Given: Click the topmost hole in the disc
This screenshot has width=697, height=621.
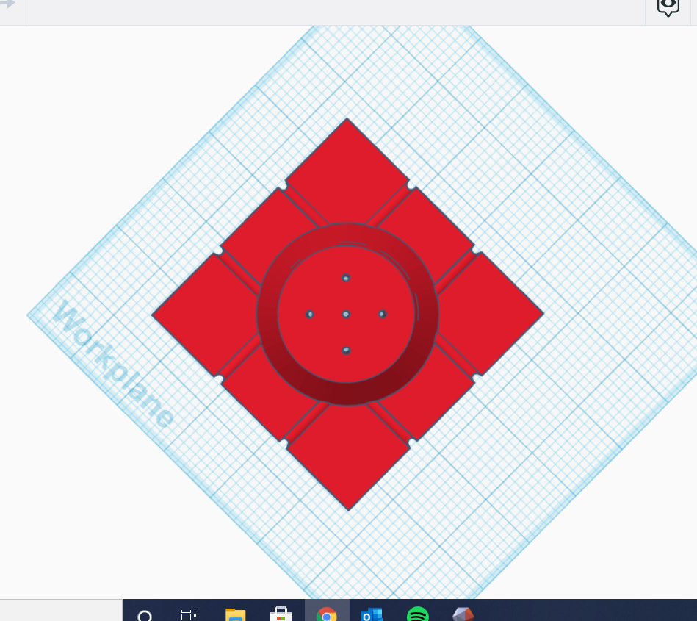Looking at the screenshot, I should (x=346, y=278).
